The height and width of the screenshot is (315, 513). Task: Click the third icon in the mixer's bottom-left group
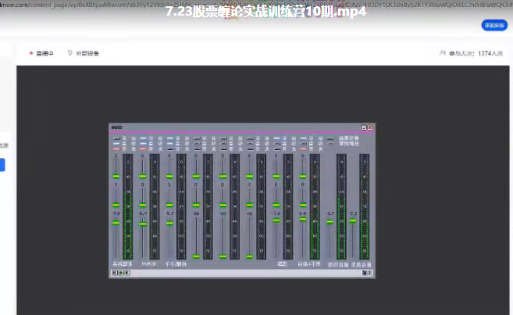pos(127,273)
